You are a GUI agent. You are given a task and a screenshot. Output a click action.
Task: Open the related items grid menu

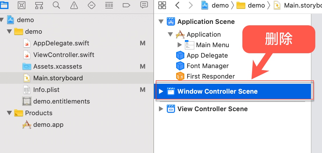pos(162,5)
